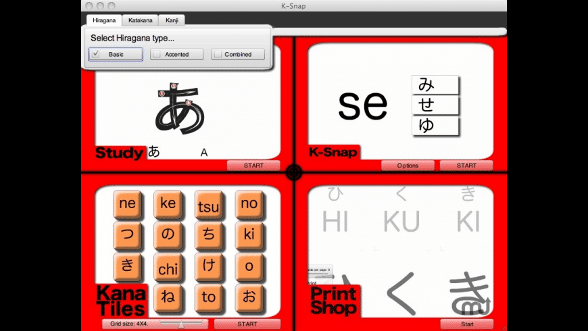Click the KI flashcard in Print Shop
The height and width of the screenshot is (331, 588).
click(468, 221)
